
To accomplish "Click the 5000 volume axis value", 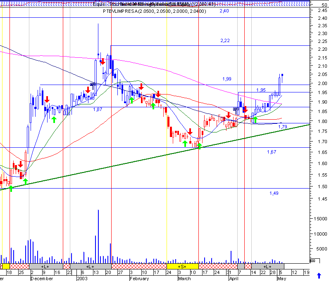I will pos(322,249).
